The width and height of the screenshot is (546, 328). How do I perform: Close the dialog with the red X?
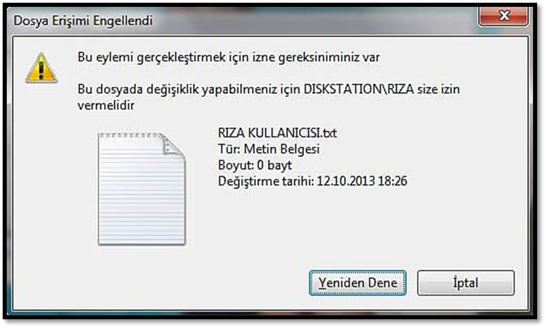pyautogui.click(x=503, y=16)
